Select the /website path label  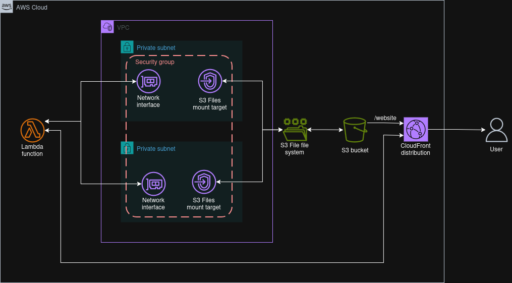click(x=385, y=118)
